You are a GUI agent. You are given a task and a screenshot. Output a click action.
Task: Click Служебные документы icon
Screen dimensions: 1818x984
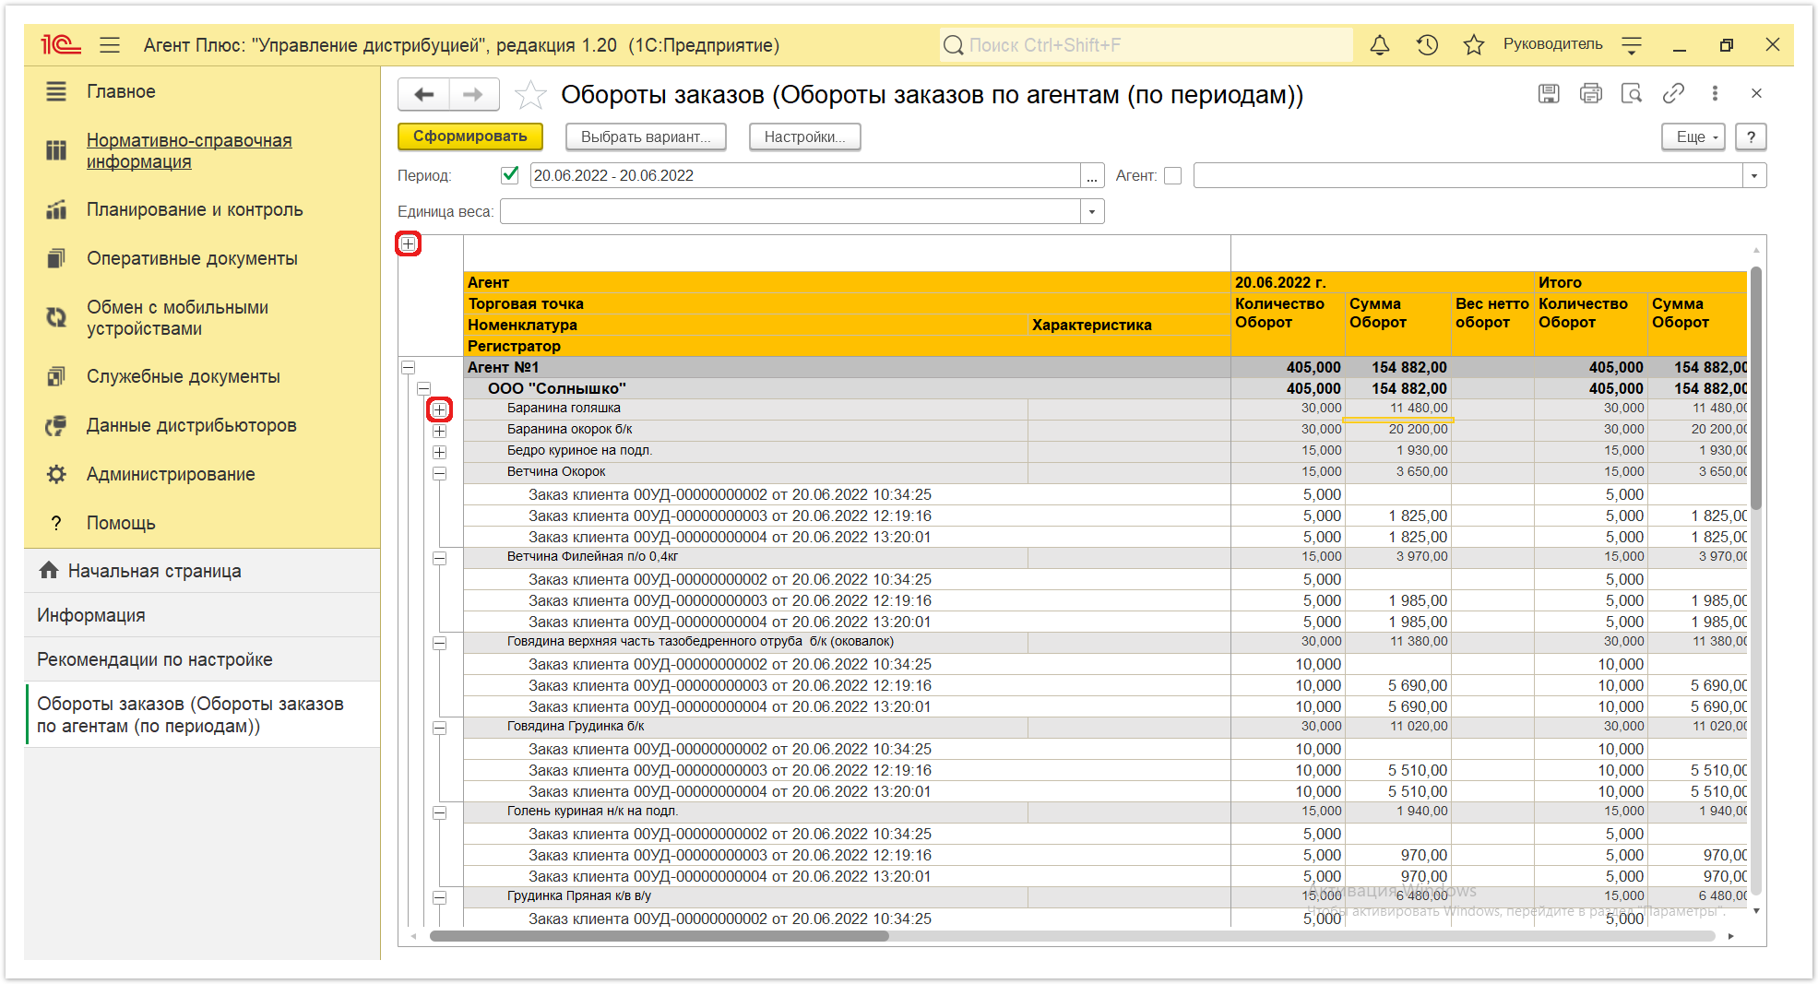(x=56, y=376)
